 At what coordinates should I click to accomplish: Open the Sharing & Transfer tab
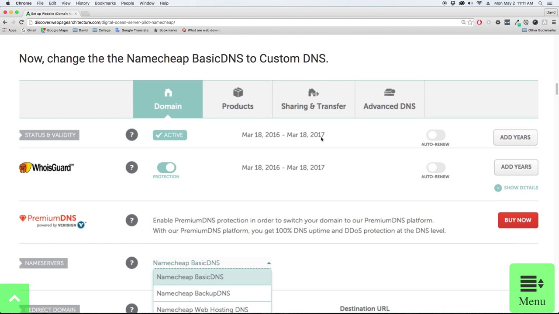point(313,99)
